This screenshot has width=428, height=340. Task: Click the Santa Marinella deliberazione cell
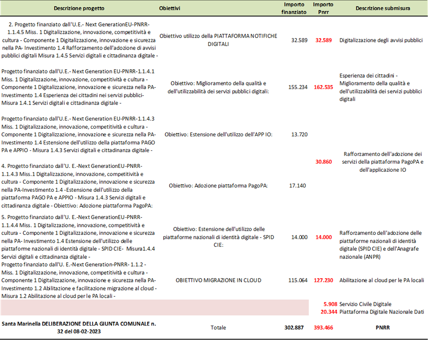tap(79, 328)
